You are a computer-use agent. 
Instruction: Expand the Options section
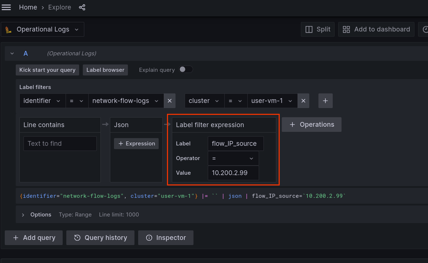click(23, 215)
